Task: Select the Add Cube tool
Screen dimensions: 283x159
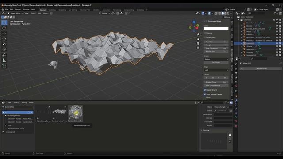Action: click(x=4, y=66)
